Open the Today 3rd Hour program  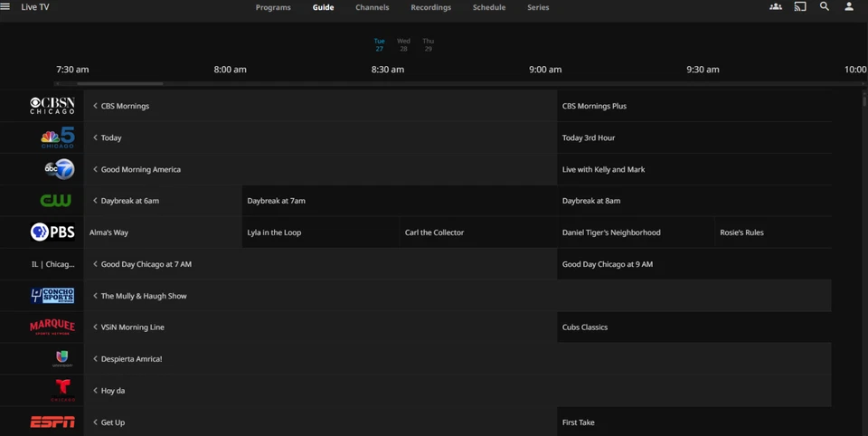click(694, 137)
